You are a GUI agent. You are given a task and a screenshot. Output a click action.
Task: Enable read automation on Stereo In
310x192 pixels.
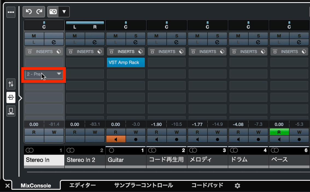pyautogui.click(x=34, y=132)
